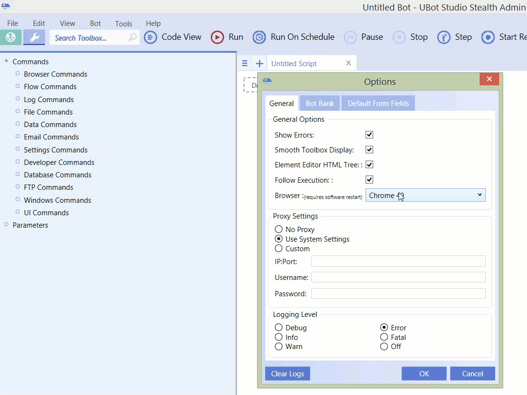Open the Edit menu

[x=39, y=23]
